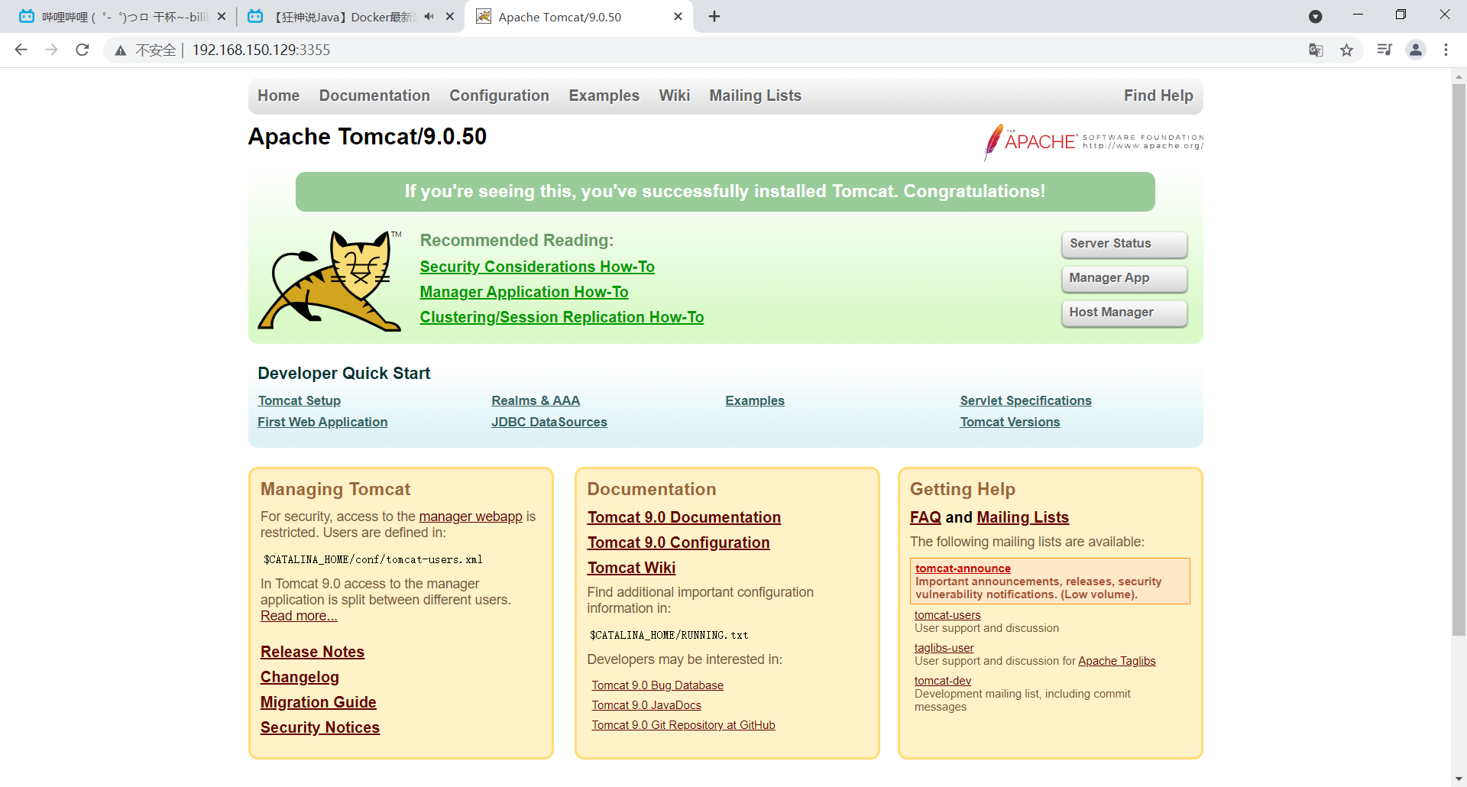This screenshot has height=787, width=1467.
Task: Click the Server Status button
Action: tap(1124, 244)
